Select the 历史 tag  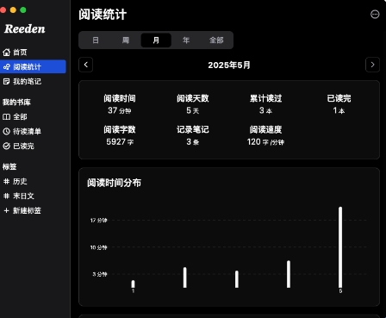(x=15, y=181)
